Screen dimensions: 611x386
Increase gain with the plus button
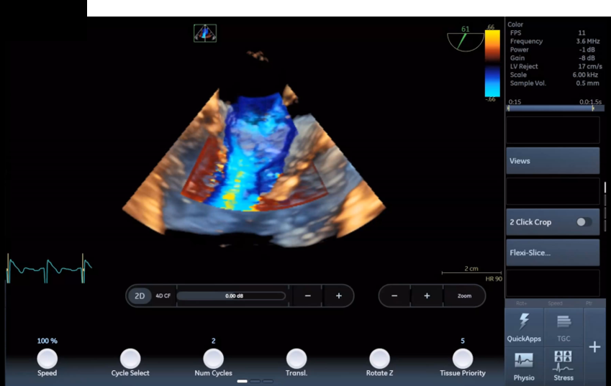tap(339, 296)
